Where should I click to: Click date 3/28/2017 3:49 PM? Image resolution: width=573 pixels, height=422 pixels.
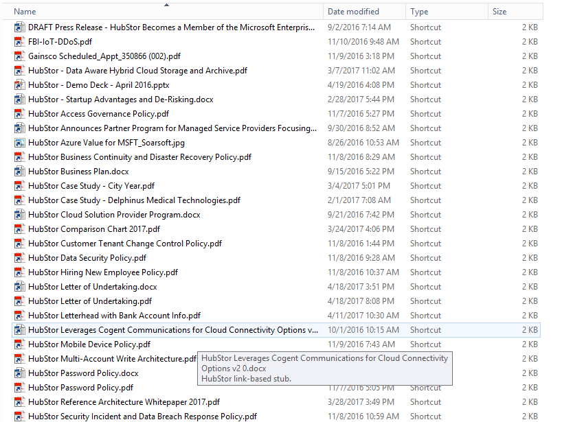361,402
